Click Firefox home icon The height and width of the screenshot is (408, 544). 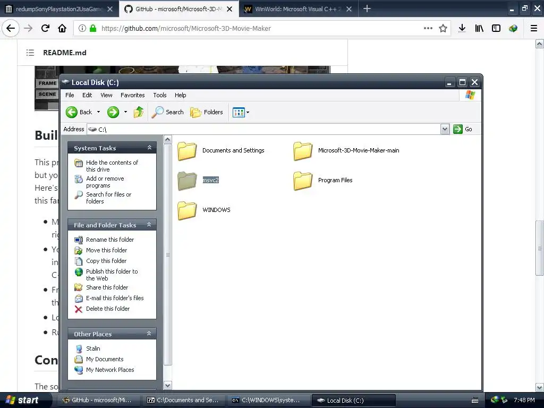(62, 28)
